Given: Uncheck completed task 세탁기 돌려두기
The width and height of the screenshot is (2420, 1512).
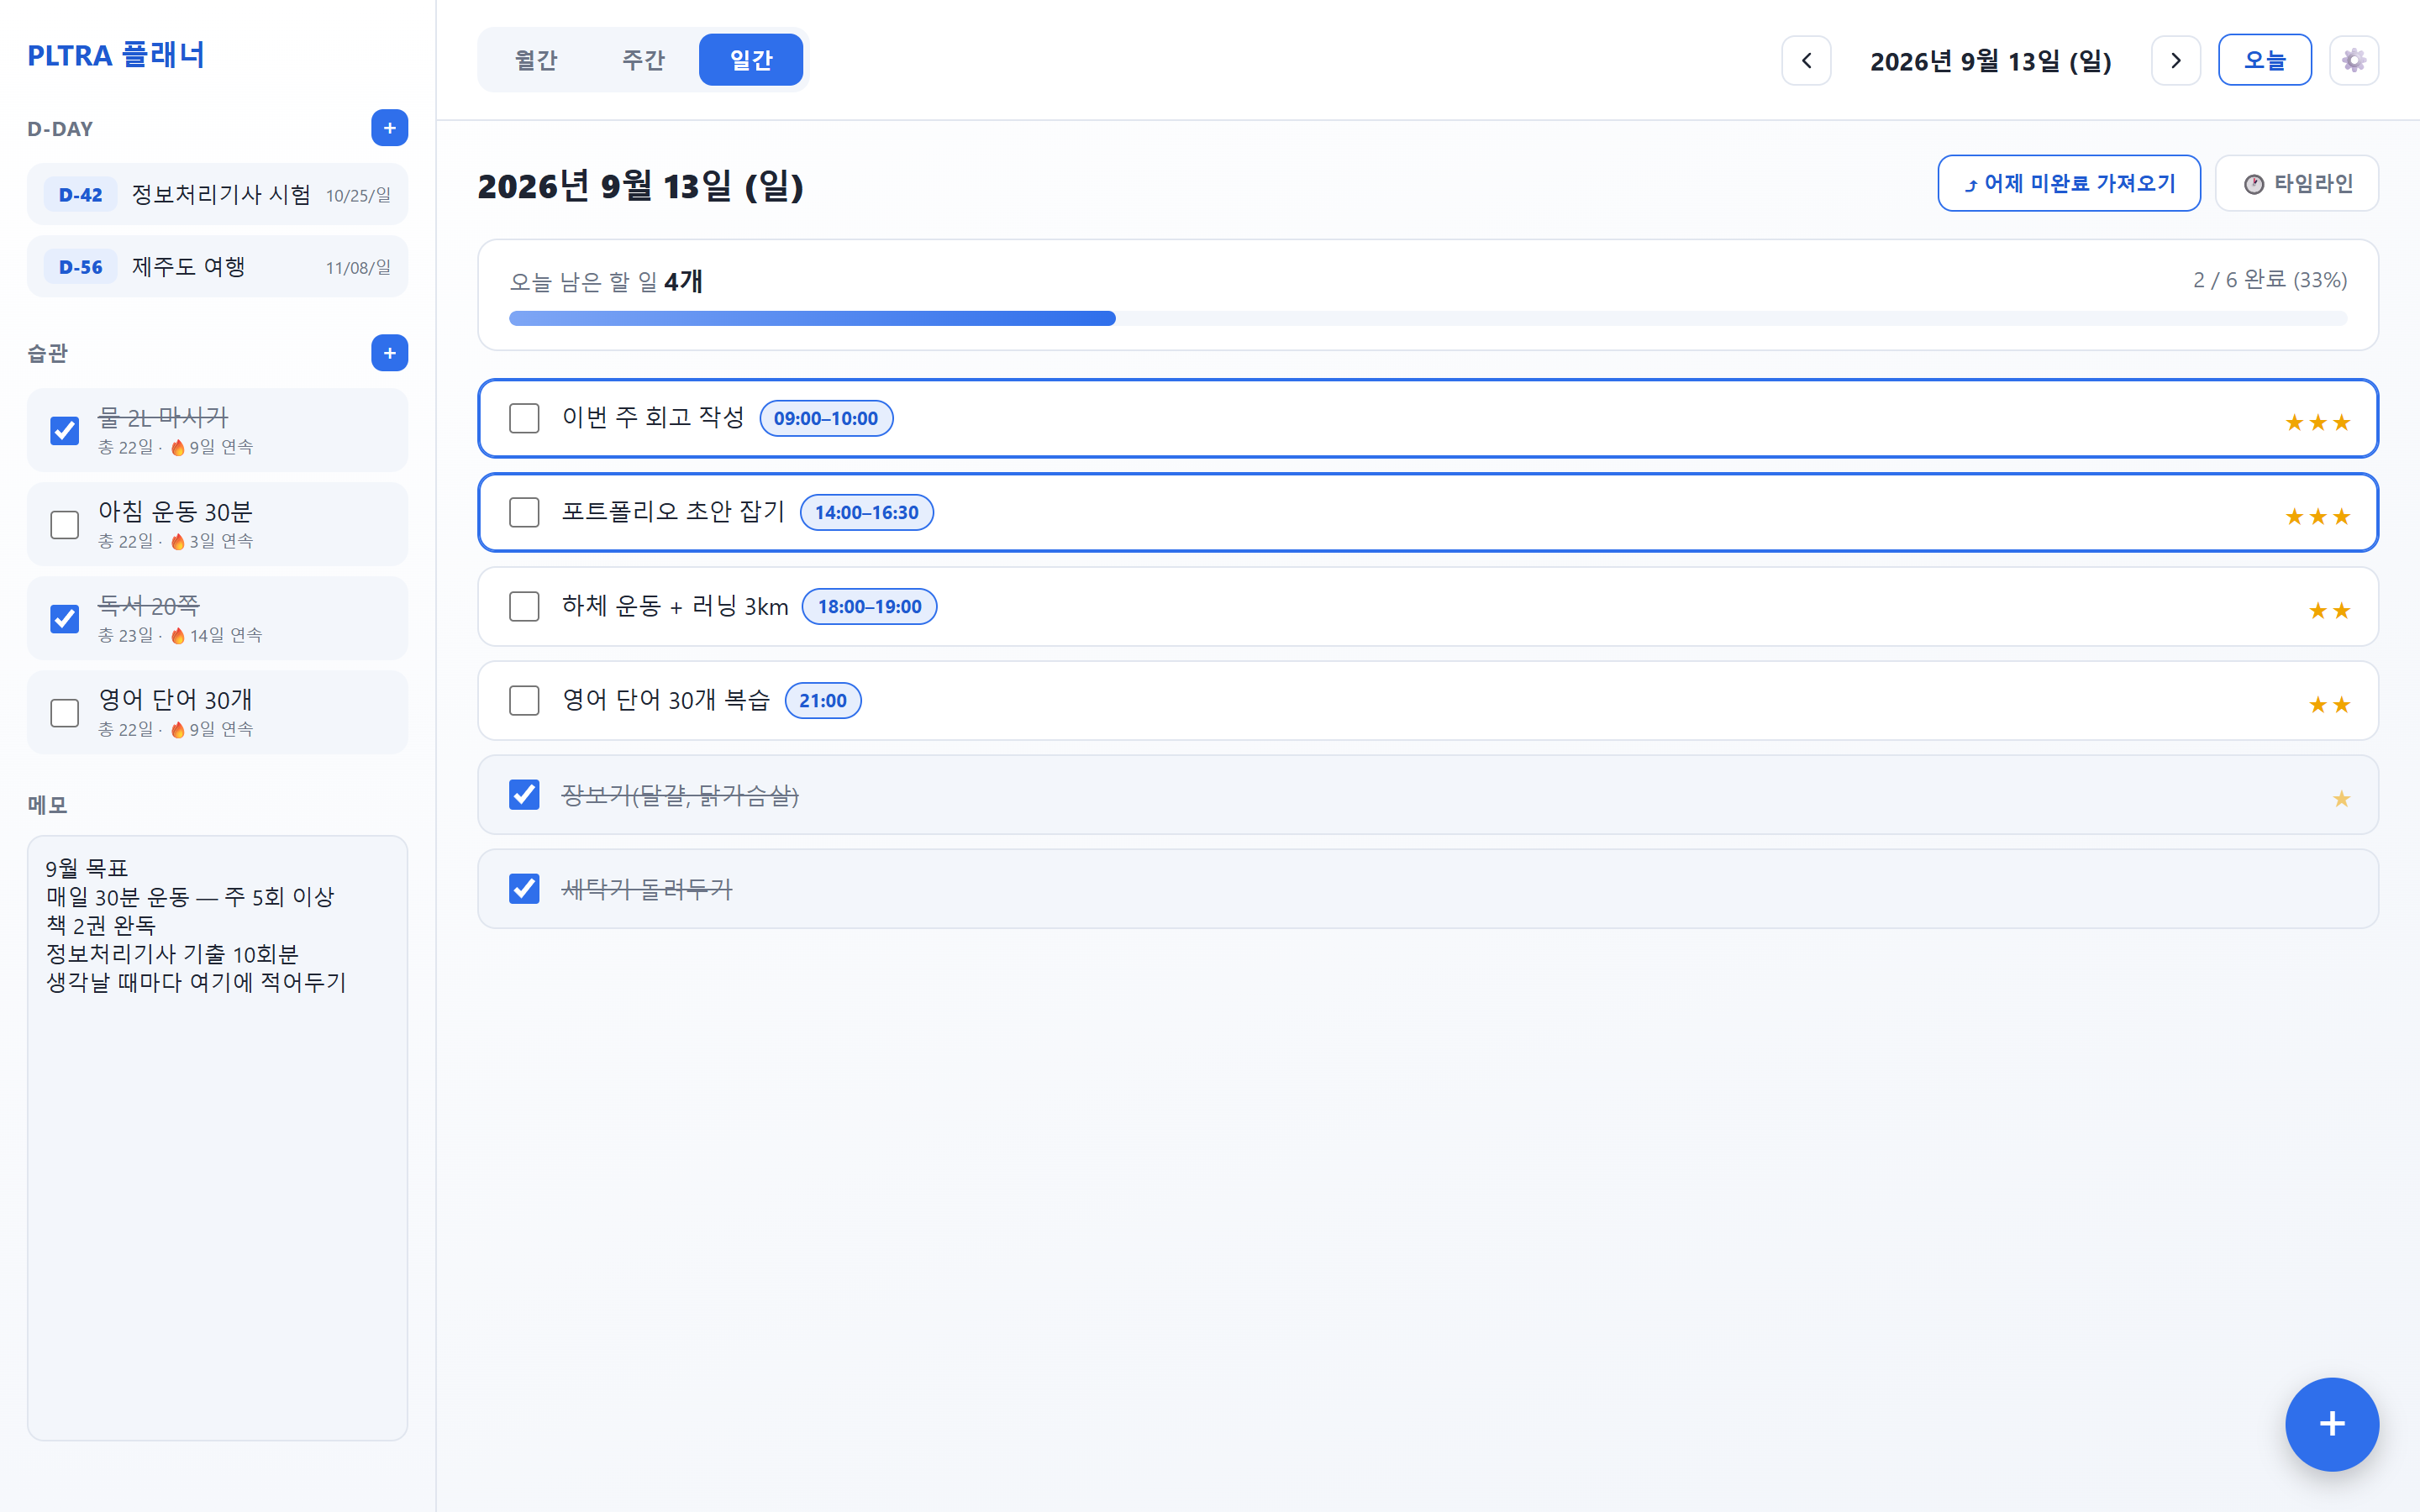Looking at the screenshot, I should [x=524, y=888].
